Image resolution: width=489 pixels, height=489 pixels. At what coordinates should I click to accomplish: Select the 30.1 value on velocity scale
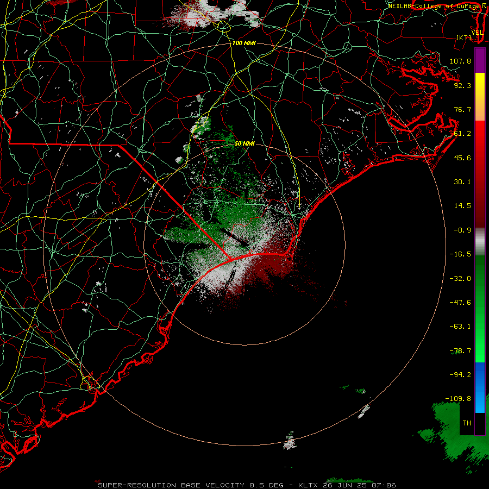462,182
